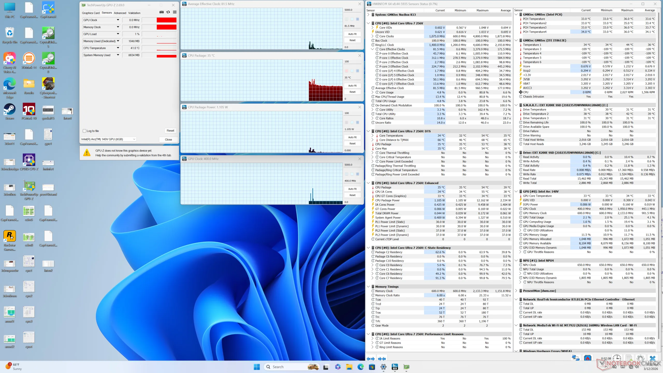This screenshot has width=663, height=373.
Task: Open Intel Arc 140V GPU selection combo box
Action: [x=108, y=139]
